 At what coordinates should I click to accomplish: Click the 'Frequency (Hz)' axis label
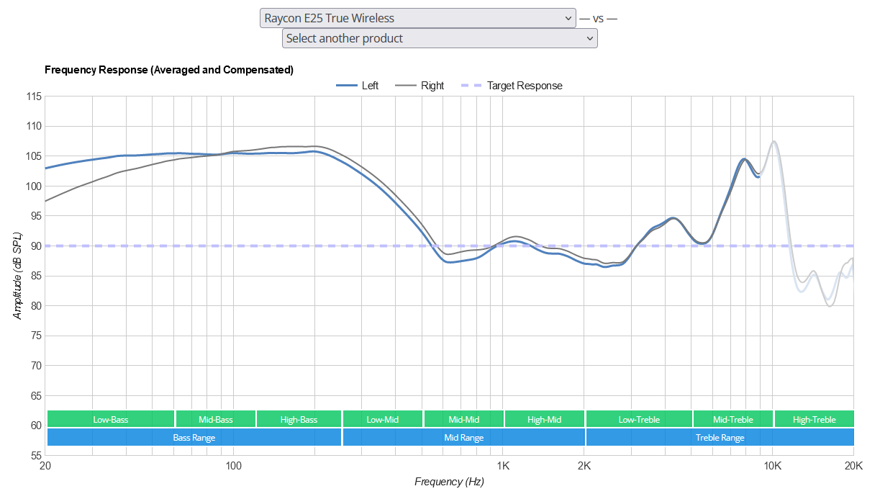click(449, 482)
